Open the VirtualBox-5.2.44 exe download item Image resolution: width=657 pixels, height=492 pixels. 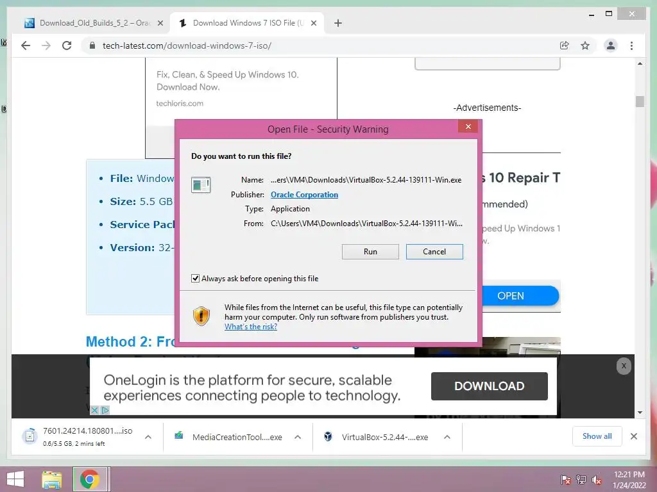click(x=385, y=437)
